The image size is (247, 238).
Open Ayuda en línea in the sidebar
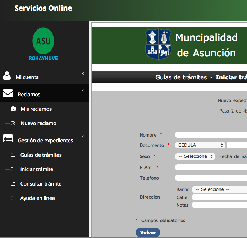click(x=37, y=198)
